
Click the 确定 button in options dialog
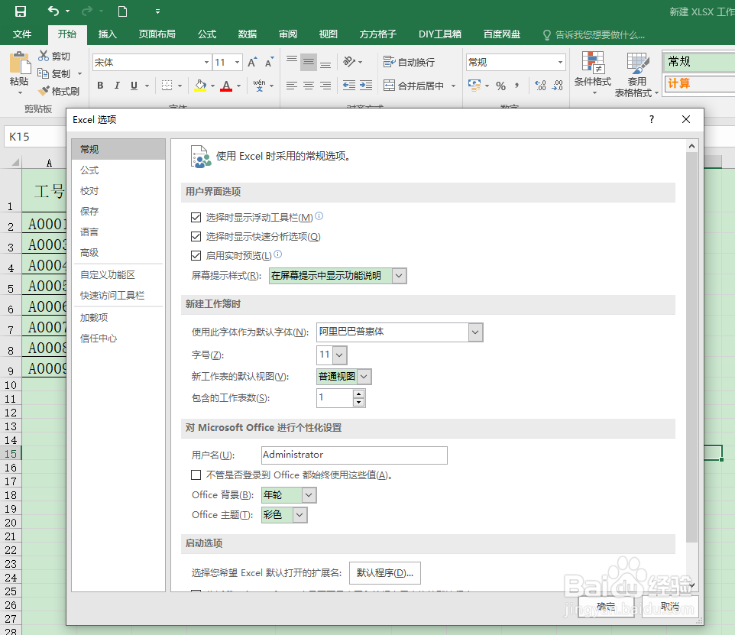tap(606, 607)
